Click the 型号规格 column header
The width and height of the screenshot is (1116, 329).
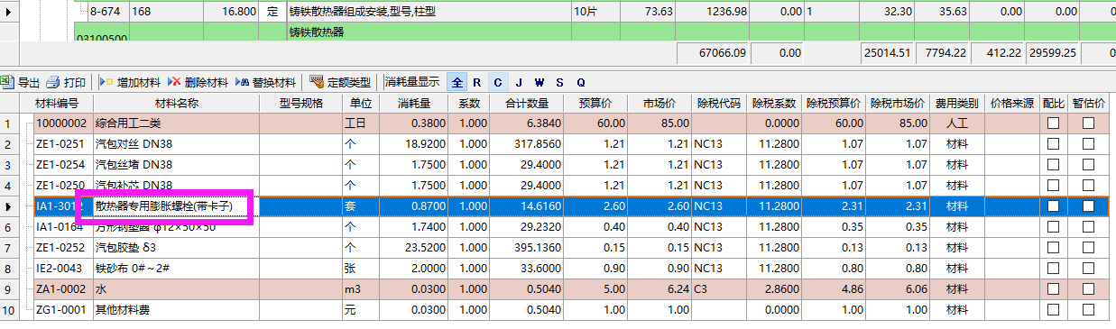tap(300, 104)
